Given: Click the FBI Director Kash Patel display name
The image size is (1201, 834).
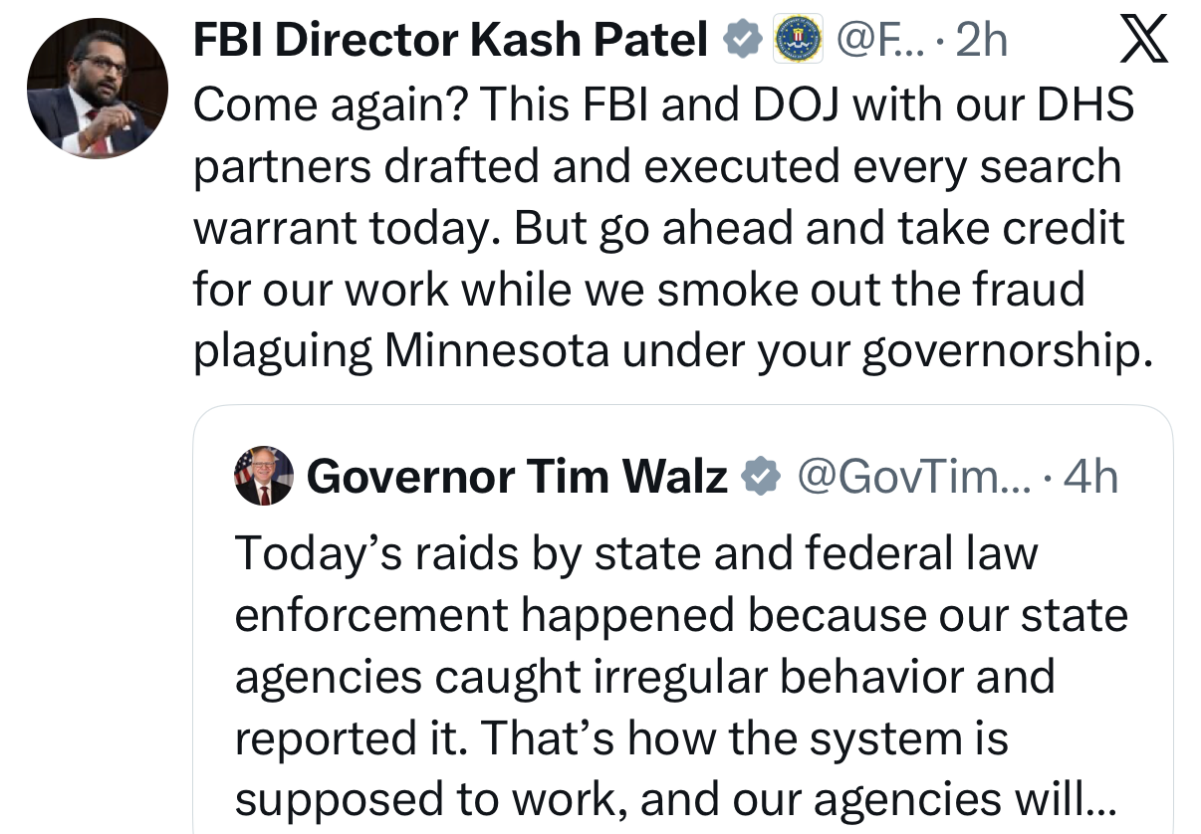Looking at the screenshot, I should point(450,41).
